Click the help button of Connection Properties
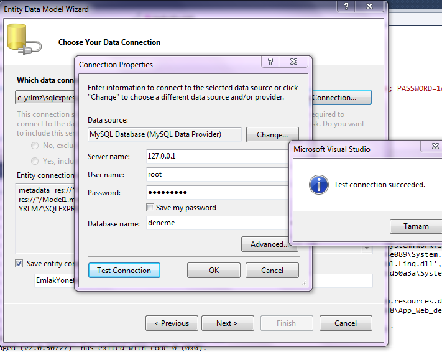The image size is (442, 352). (x=270, y=62)
